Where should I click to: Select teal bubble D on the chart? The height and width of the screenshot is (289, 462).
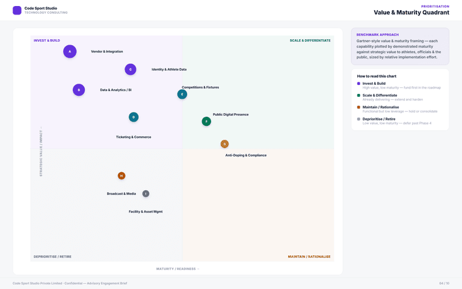click(134, 117)
